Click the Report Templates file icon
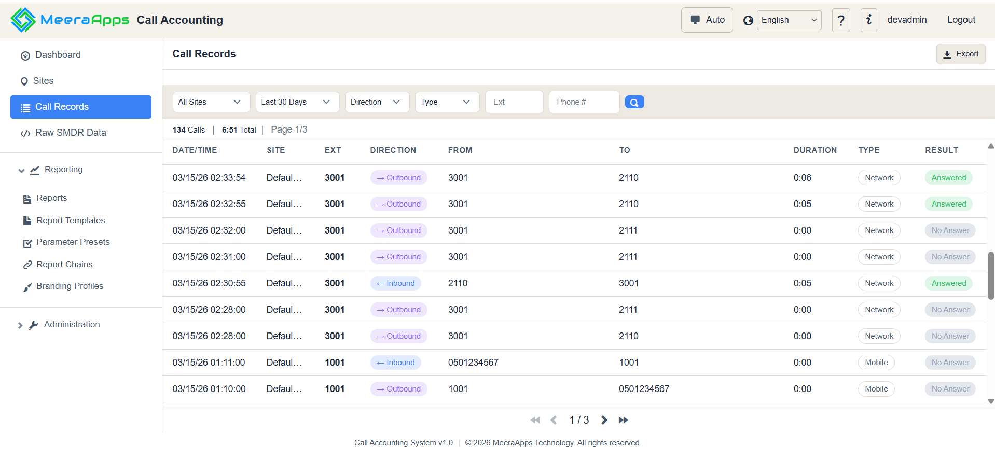 (27, 221)
